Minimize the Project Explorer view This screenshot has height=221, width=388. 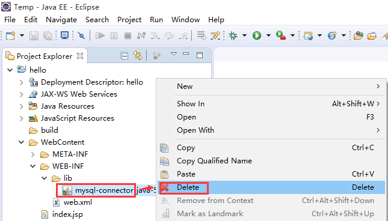pyautogui.click(x=186, y=53)
